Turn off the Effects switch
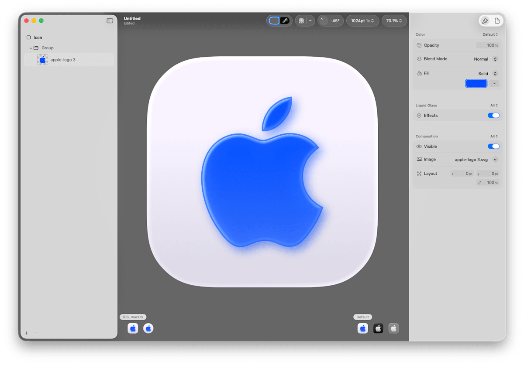This screenshot has width=524, height=365. click(493, 116)
